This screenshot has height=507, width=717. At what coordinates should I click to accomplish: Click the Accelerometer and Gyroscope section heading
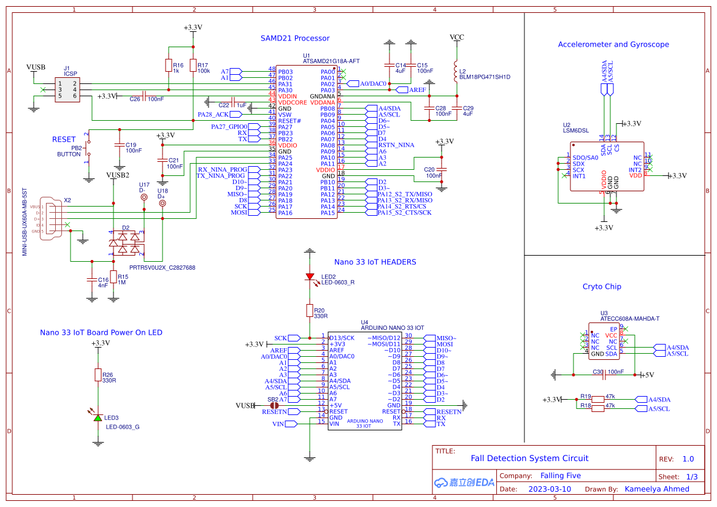click(614, 44)
